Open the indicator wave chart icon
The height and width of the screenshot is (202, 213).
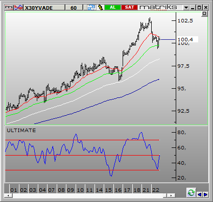click(18, 8)
